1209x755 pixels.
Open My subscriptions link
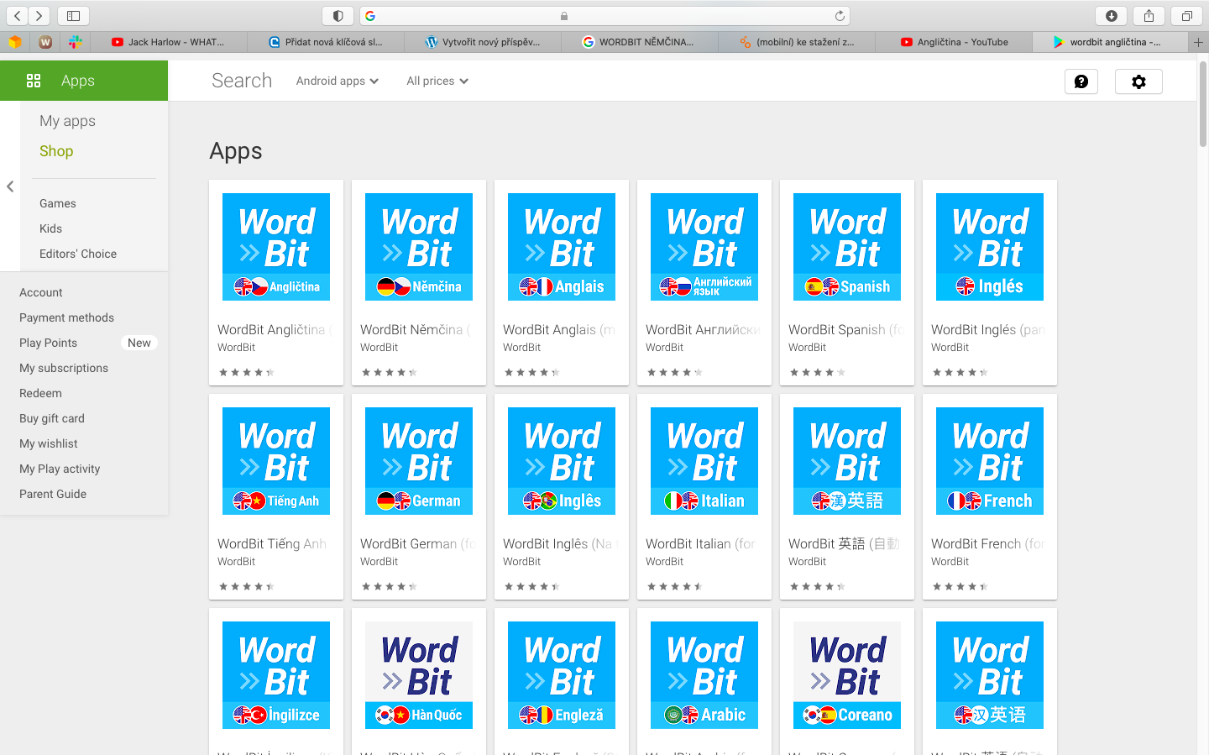pos(64,368)
